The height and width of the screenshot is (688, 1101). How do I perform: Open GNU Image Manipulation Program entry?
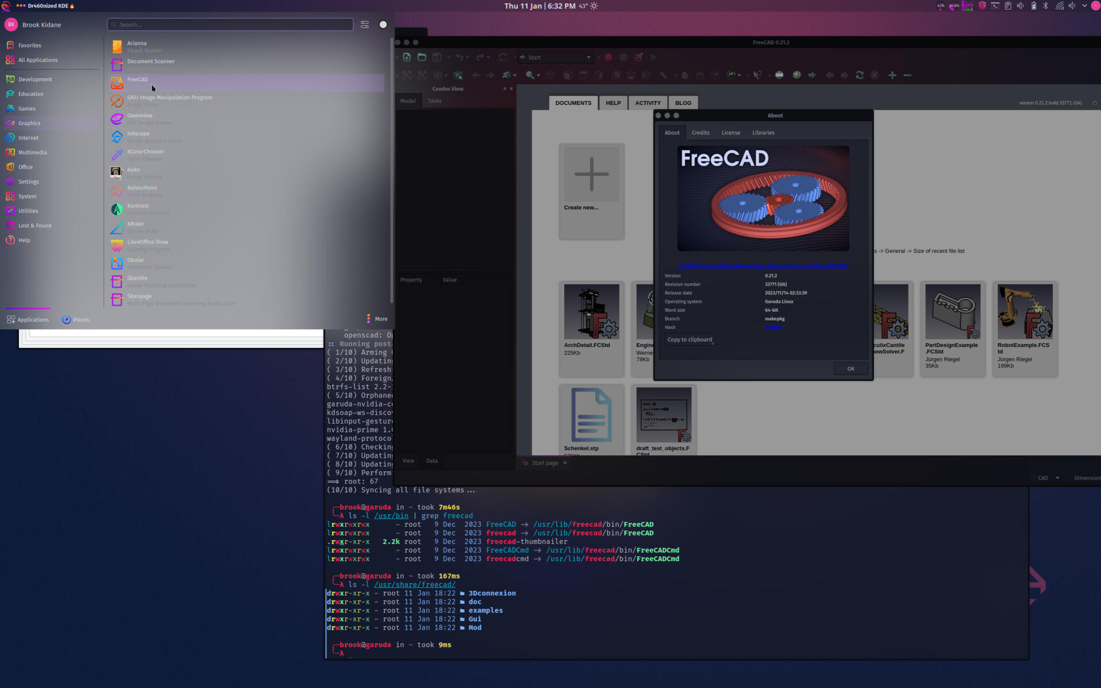247,101
